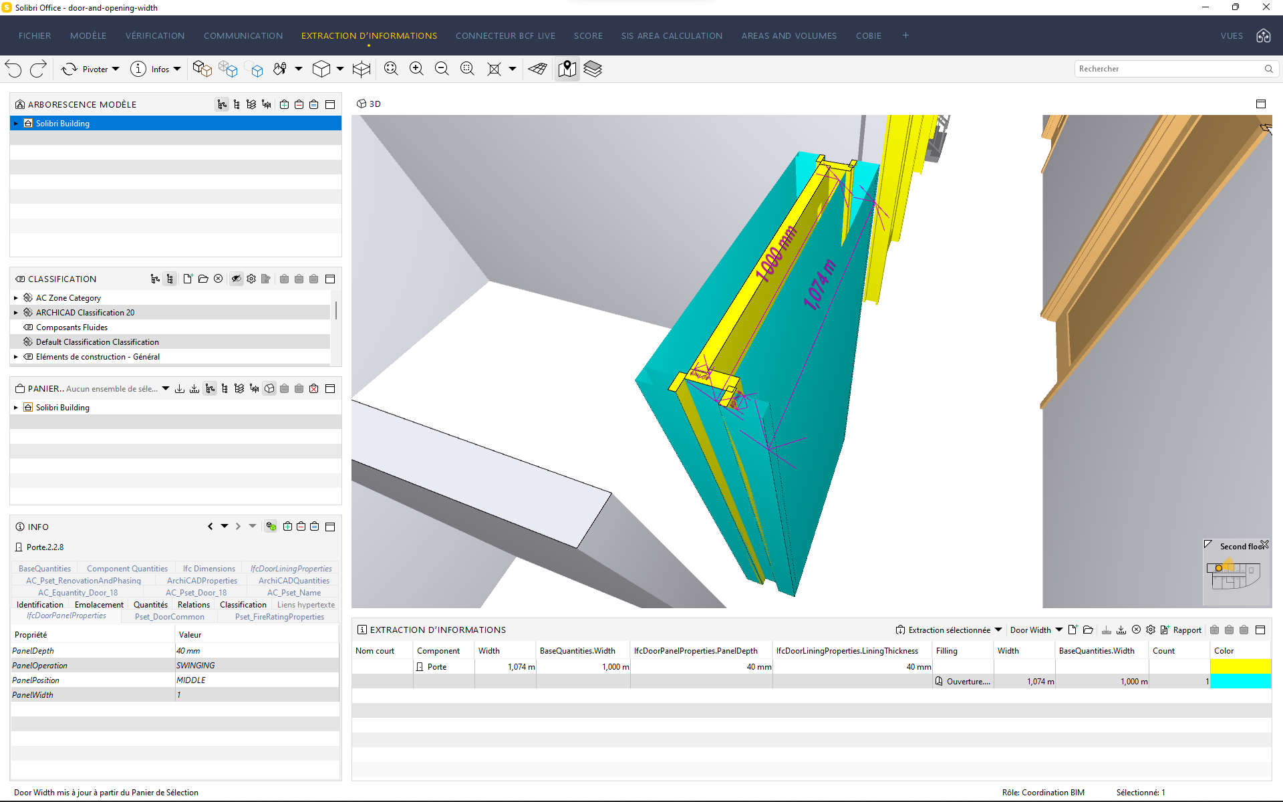This screenshot has width=1283, height=802.
Task: Expand ARCHICAD Classification 20
Action: pyautogui.click(x=16, y=313)
